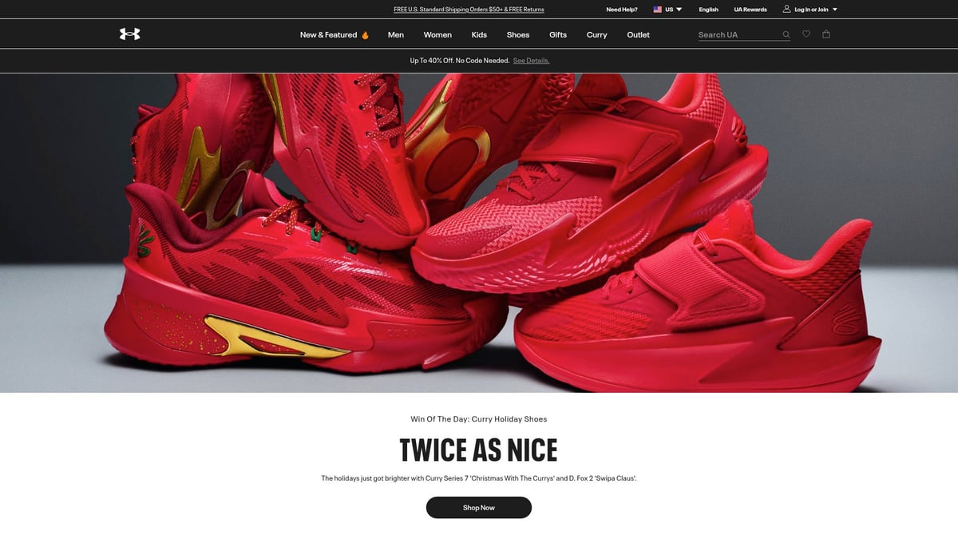The image size is (958, 539).
Task: Click the flame icon beside New & Featured
Action: coord(366,35)
